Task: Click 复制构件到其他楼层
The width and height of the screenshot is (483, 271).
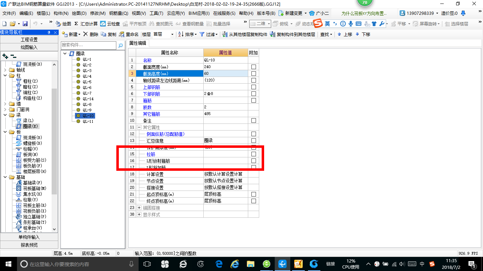Action: click(292, 34)
